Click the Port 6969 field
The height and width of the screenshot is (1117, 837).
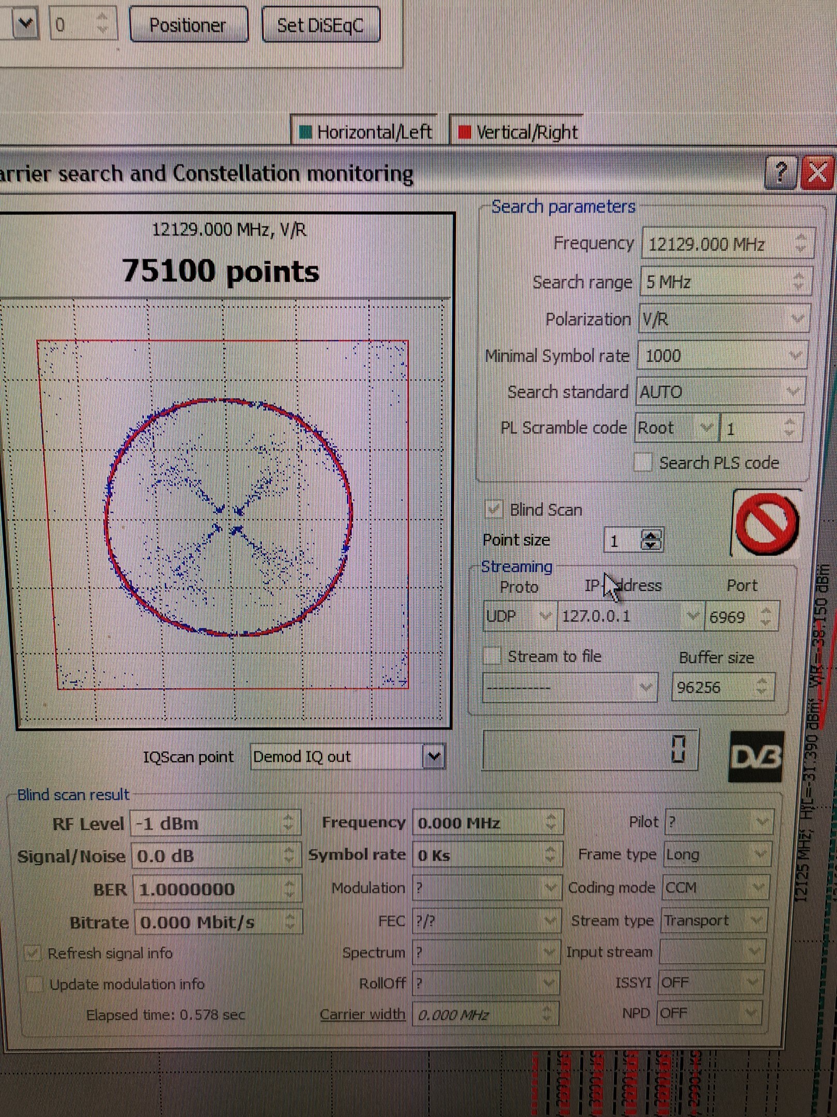coord(741,616)
